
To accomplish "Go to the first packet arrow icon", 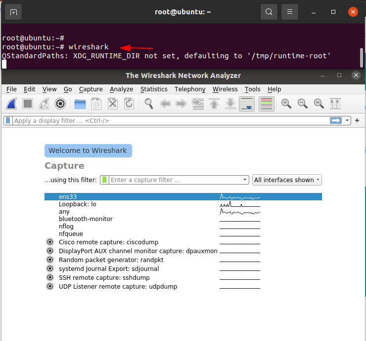I will [214, 104].
